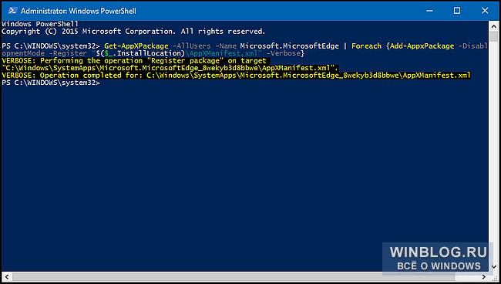This screenshot has width=501, height=284.
Task: Click the "VERBOSE: Operation completed for" line
Action: pos(236,76)
